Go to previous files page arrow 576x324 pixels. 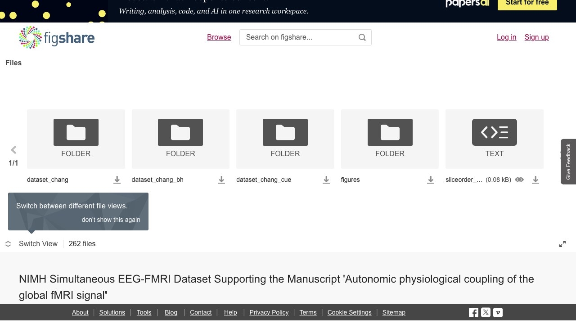coord(13,150)
